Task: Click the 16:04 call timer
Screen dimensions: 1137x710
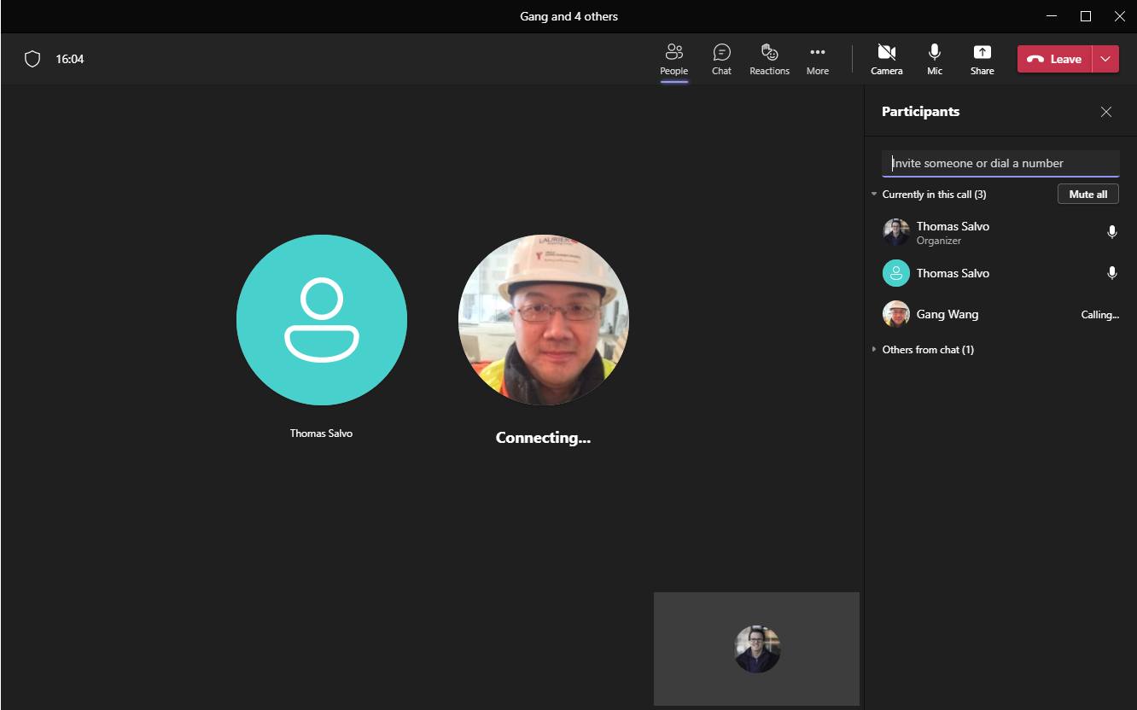Action: pyautogui.click(x=70, y=59)
